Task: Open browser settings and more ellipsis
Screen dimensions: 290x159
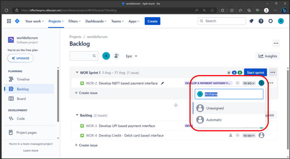Action: tap(275, 10)
